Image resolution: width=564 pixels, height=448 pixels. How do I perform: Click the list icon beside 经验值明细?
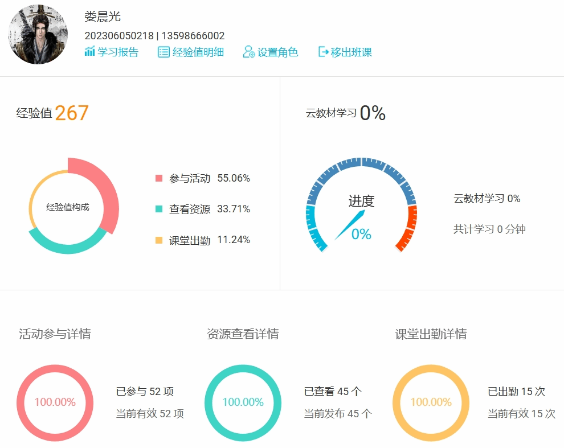pos(164,52)
